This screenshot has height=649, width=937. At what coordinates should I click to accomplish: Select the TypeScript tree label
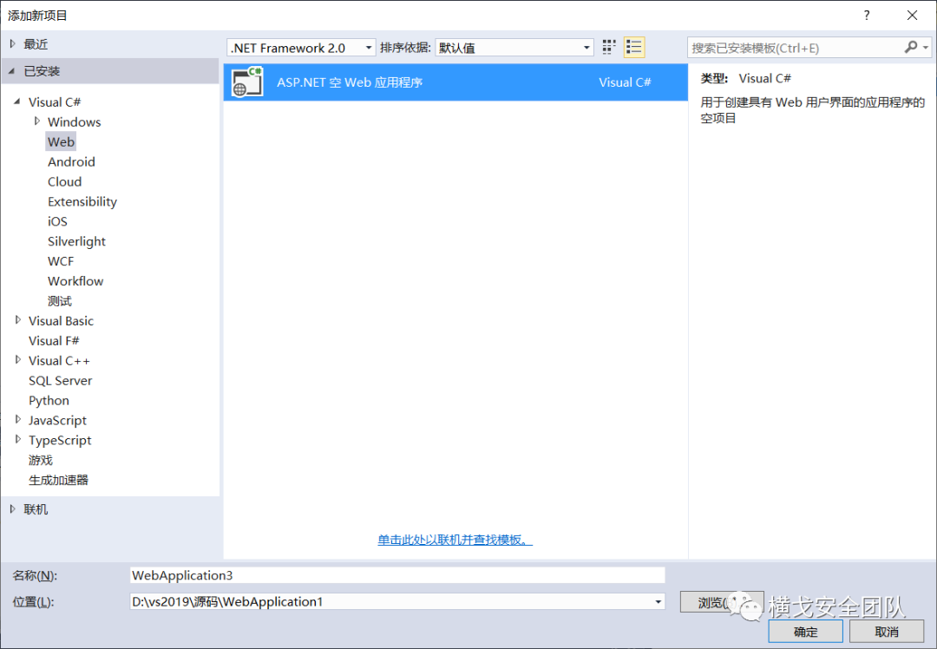coord(60,441)
